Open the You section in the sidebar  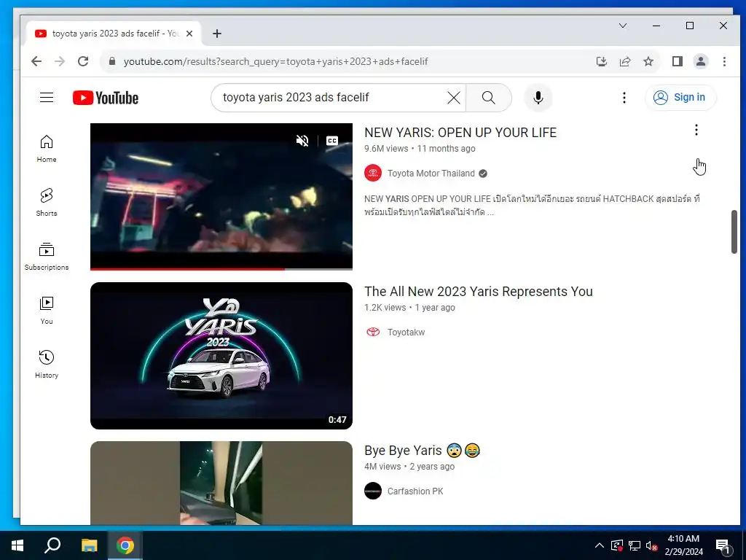click(47, 311)
